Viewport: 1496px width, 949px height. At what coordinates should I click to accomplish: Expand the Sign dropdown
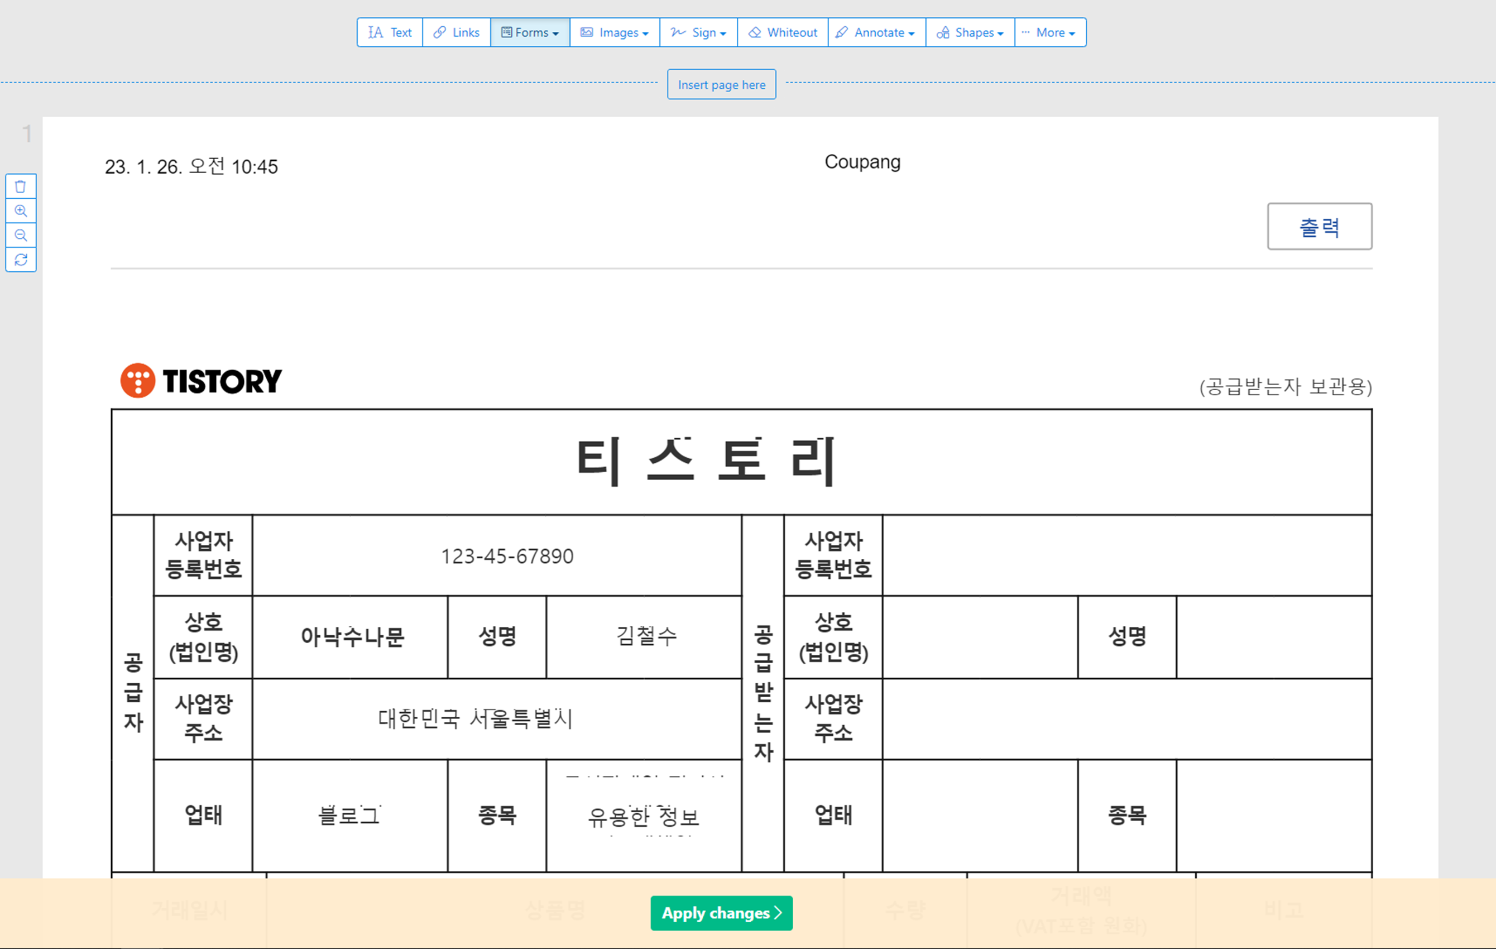(698, 32)
